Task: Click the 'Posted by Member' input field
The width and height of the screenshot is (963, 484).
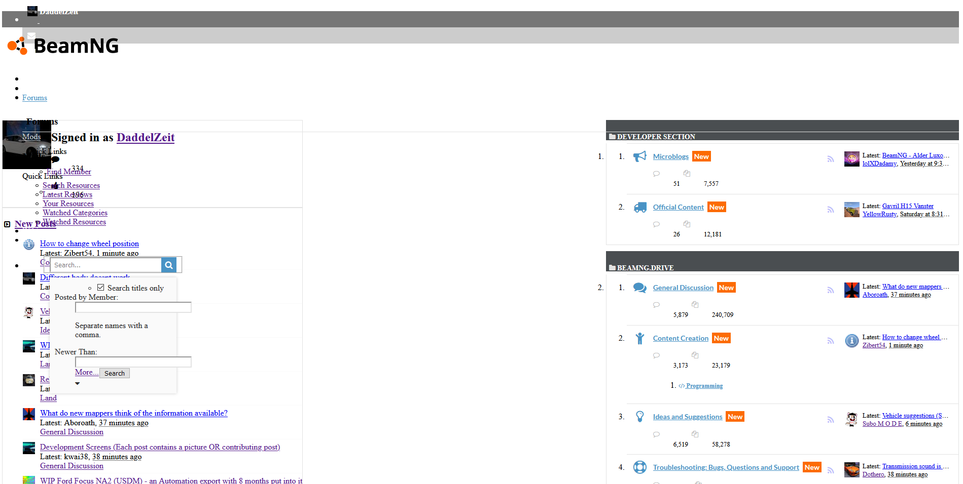Action: [133, 307]
